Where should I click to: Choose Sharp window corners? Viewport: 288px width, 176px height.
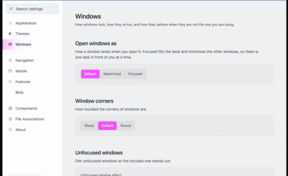[x=89, y=126]
